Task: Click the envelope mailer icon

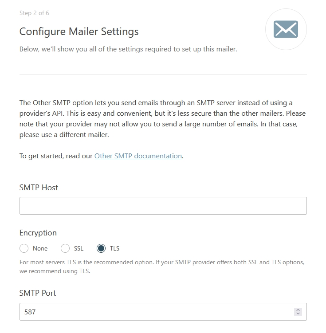Action: pyautogui.click(x=286, y=29)
